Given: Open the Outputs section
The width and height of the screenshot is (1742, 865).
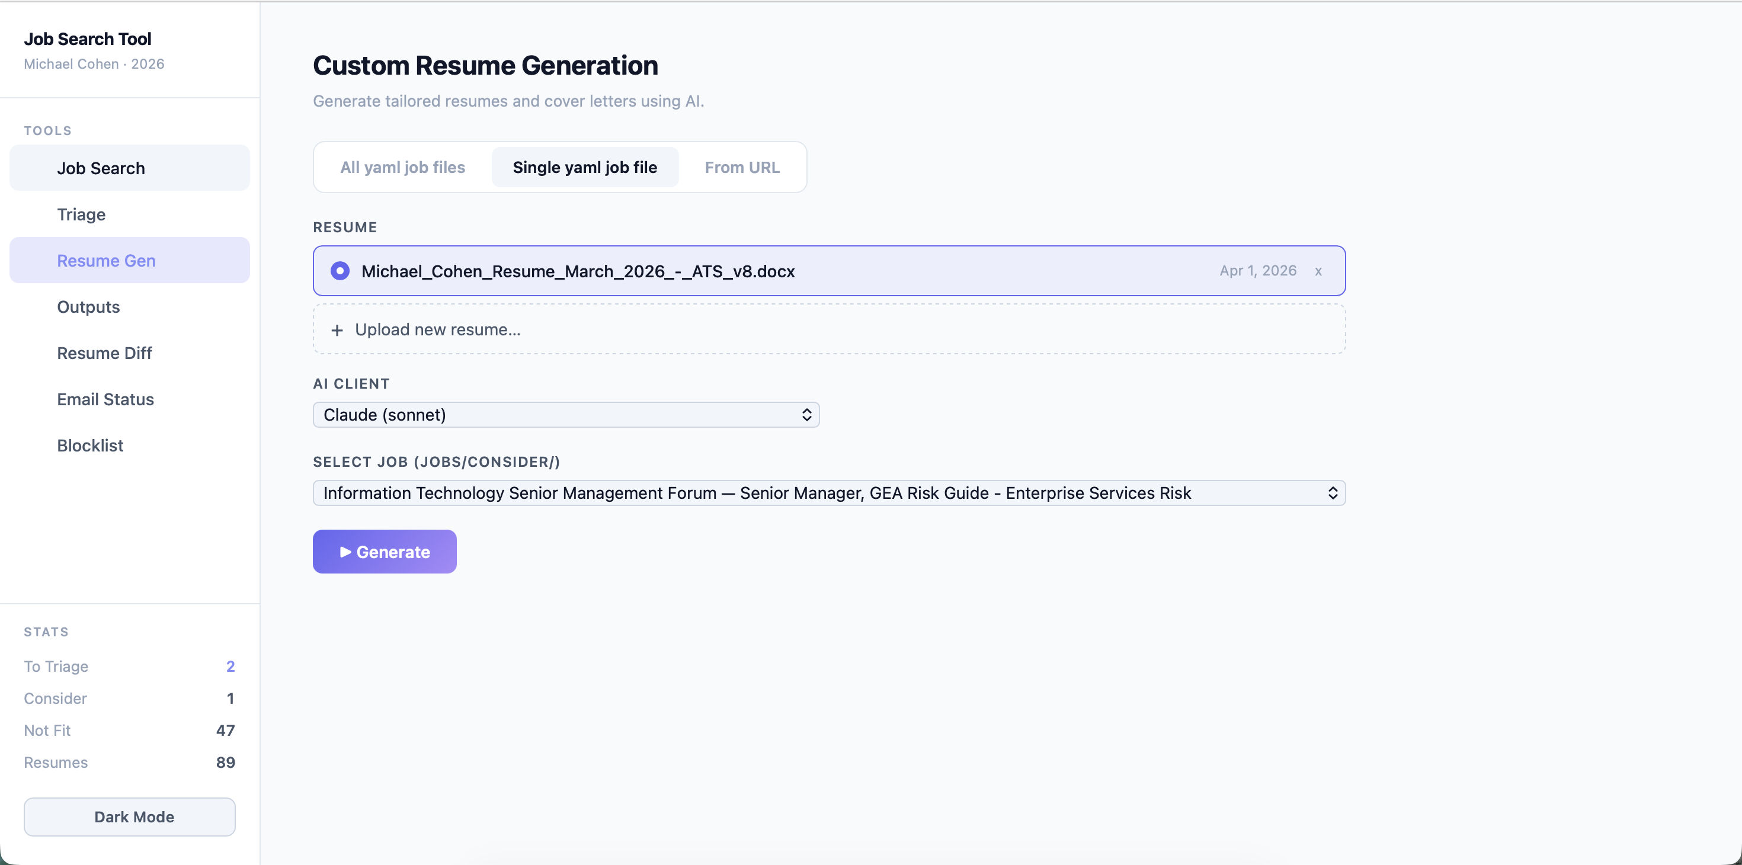Looking at the screenshot, I should coord(88,306).
